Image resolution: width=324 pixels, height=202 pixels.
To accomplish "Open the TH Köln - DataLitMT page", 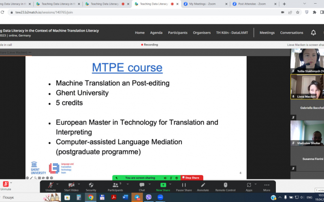I will tap(232, 33).
